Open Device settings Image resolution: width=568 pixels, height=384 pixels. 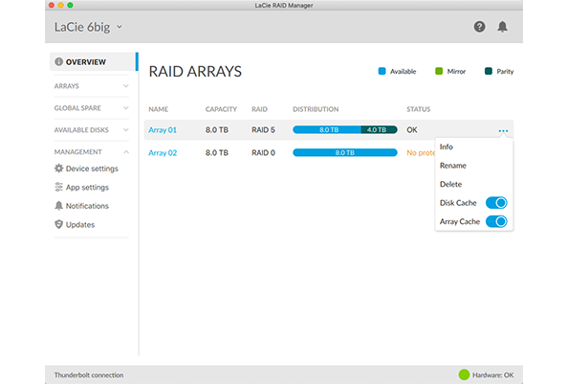tap(86, 169)
